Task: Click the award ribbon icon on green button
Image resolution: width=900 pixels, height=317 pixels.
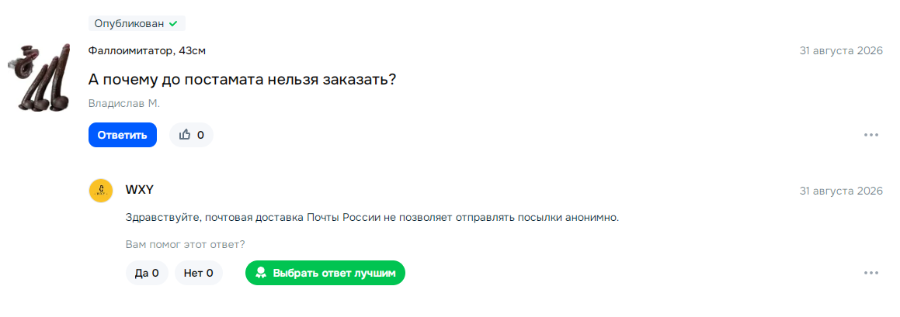Action: (x=261, y=273)
